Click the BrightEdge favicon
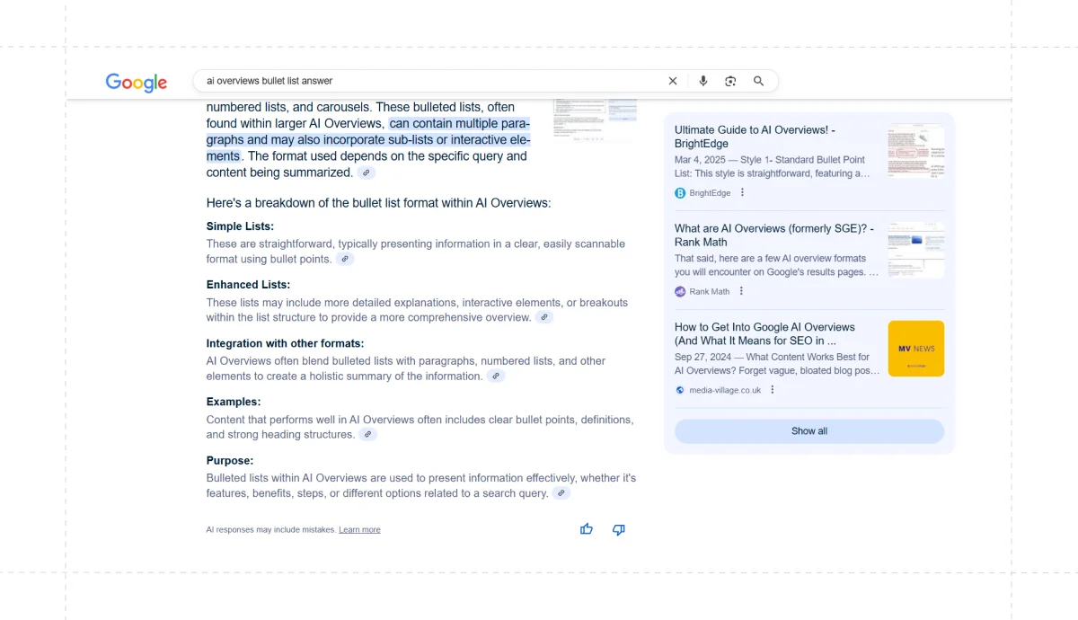 point(680,192)
